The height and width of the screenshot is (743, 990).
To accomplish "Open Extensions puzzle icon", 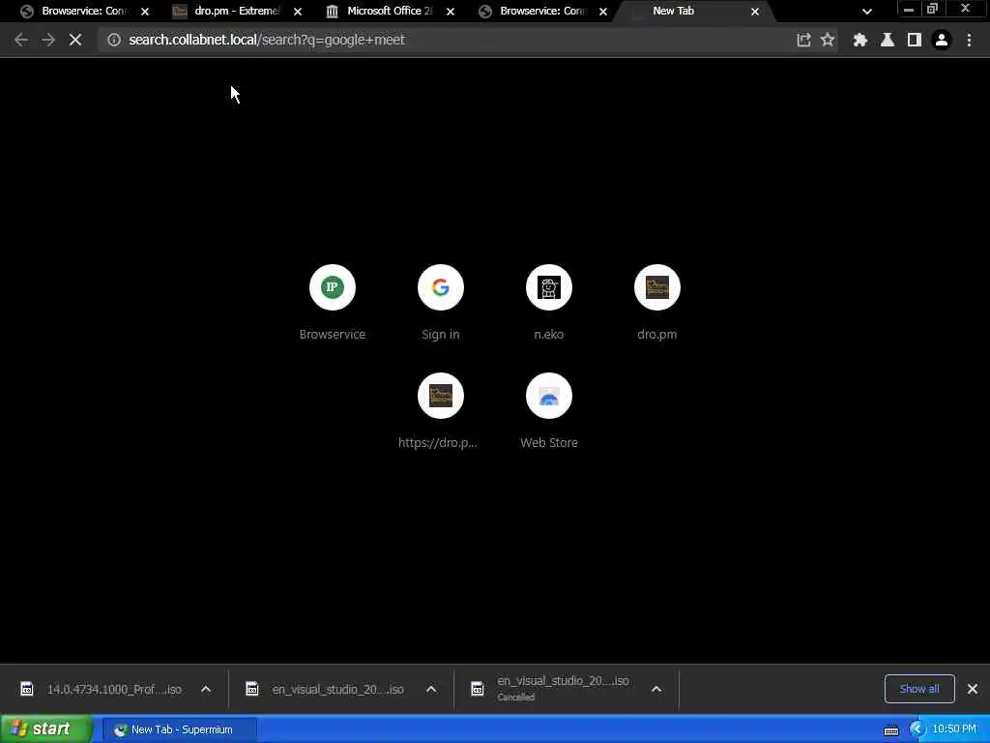I will coord(859,40).
